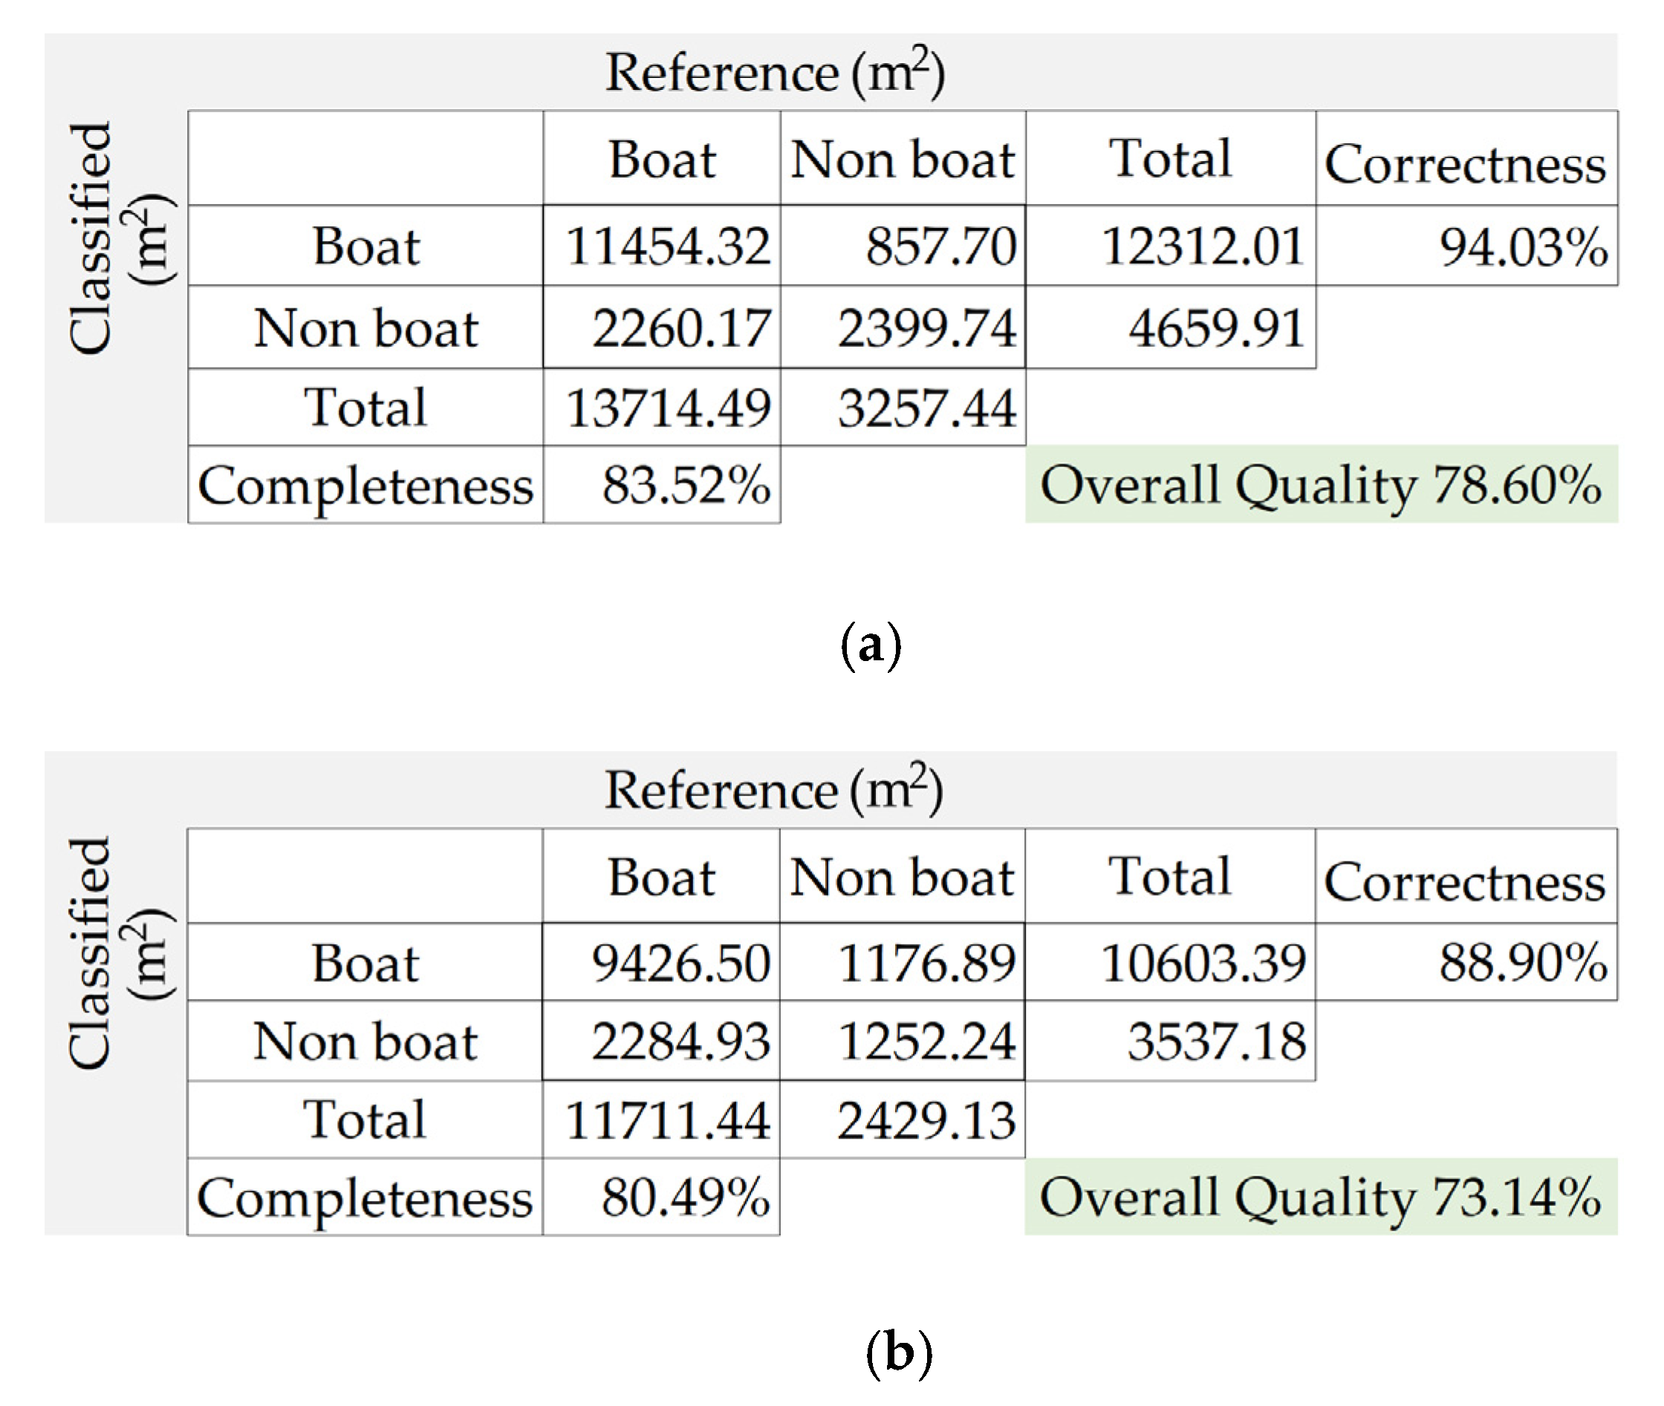Image resolution: width=1664 pixels, height=1406 pixels.
Task: Click the cell showing 11454.32
Action: [x=666, y=246]
